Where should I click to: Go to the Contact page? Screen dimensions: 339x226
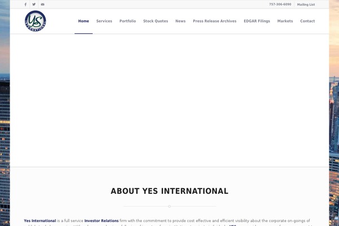[307, 21]
